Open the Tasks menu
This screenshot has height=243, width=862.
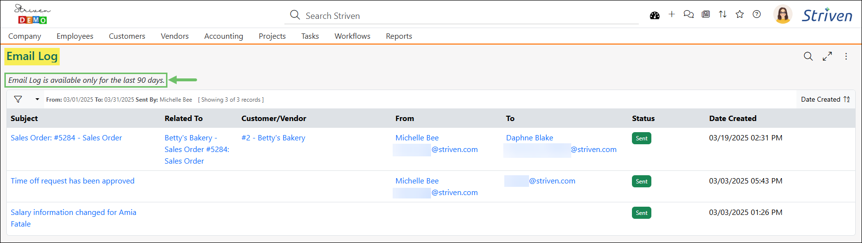pos(310,36)
